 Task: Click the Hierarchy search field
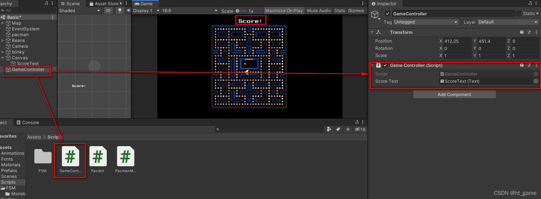tap(28, 10)
